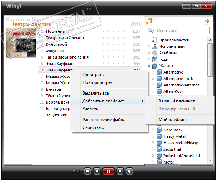Click the 'Heavy Metal/Heavy ...' genre icon

tap(159, 143)
